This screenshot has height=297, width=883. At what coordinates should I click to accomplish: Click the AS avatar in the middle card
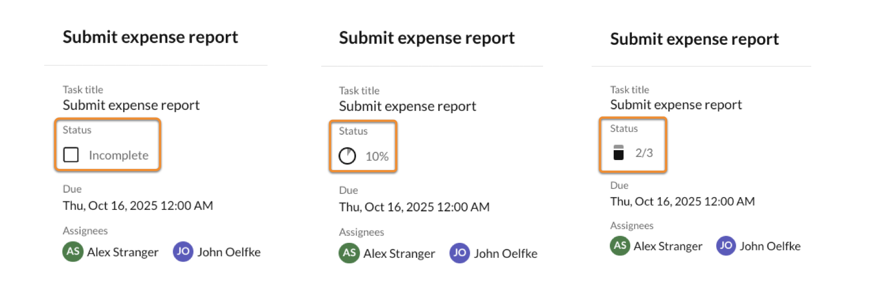[349, 253]
